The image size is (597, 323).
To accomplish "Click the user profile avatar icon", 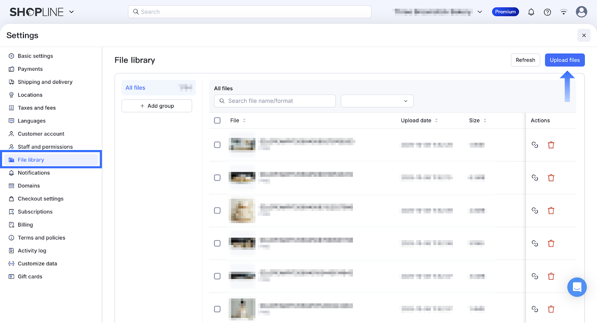I will pyautogui.click(x=581, y=12).
